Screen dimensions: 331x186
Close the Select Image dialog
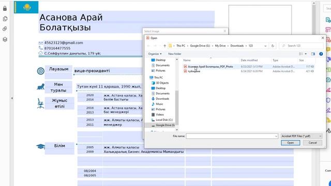coord(224,31)
